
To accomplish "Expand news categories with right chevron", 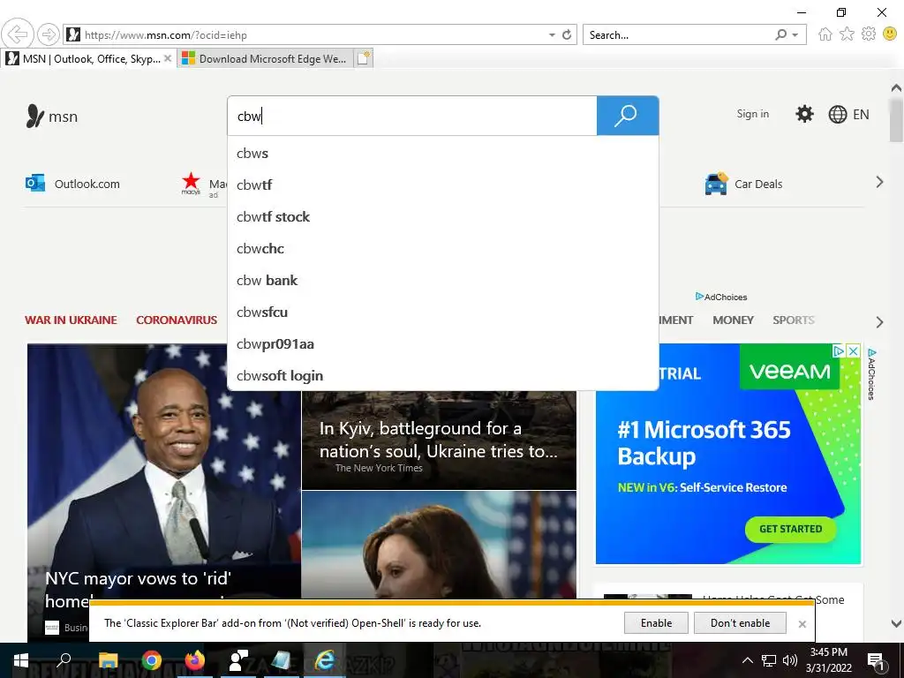I will 879,321.
